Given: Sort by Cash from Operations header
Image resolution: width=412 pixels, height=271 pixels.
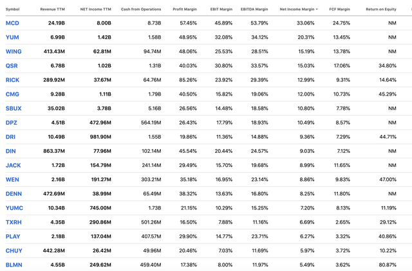Looking at the screenshot, I should pos(141,9).
